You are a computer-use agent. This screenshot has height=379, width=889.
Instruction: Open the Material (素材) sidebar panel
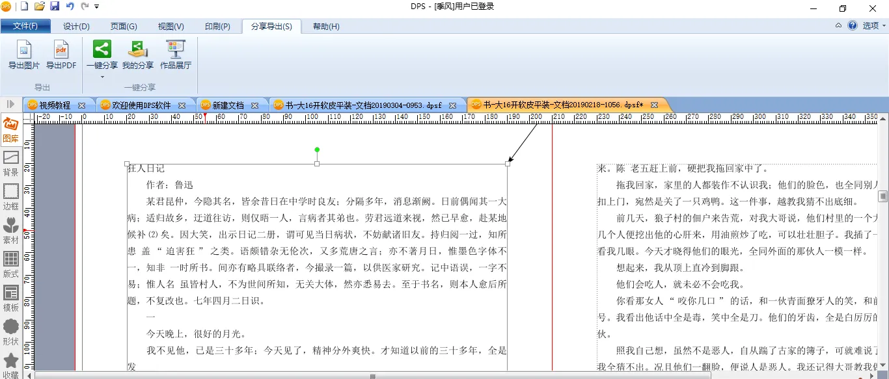[x=11, y=230]
